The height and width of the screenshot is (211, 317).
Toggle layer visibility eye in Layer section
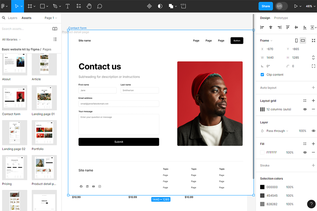pyautogui.click(x=313, y=131)
